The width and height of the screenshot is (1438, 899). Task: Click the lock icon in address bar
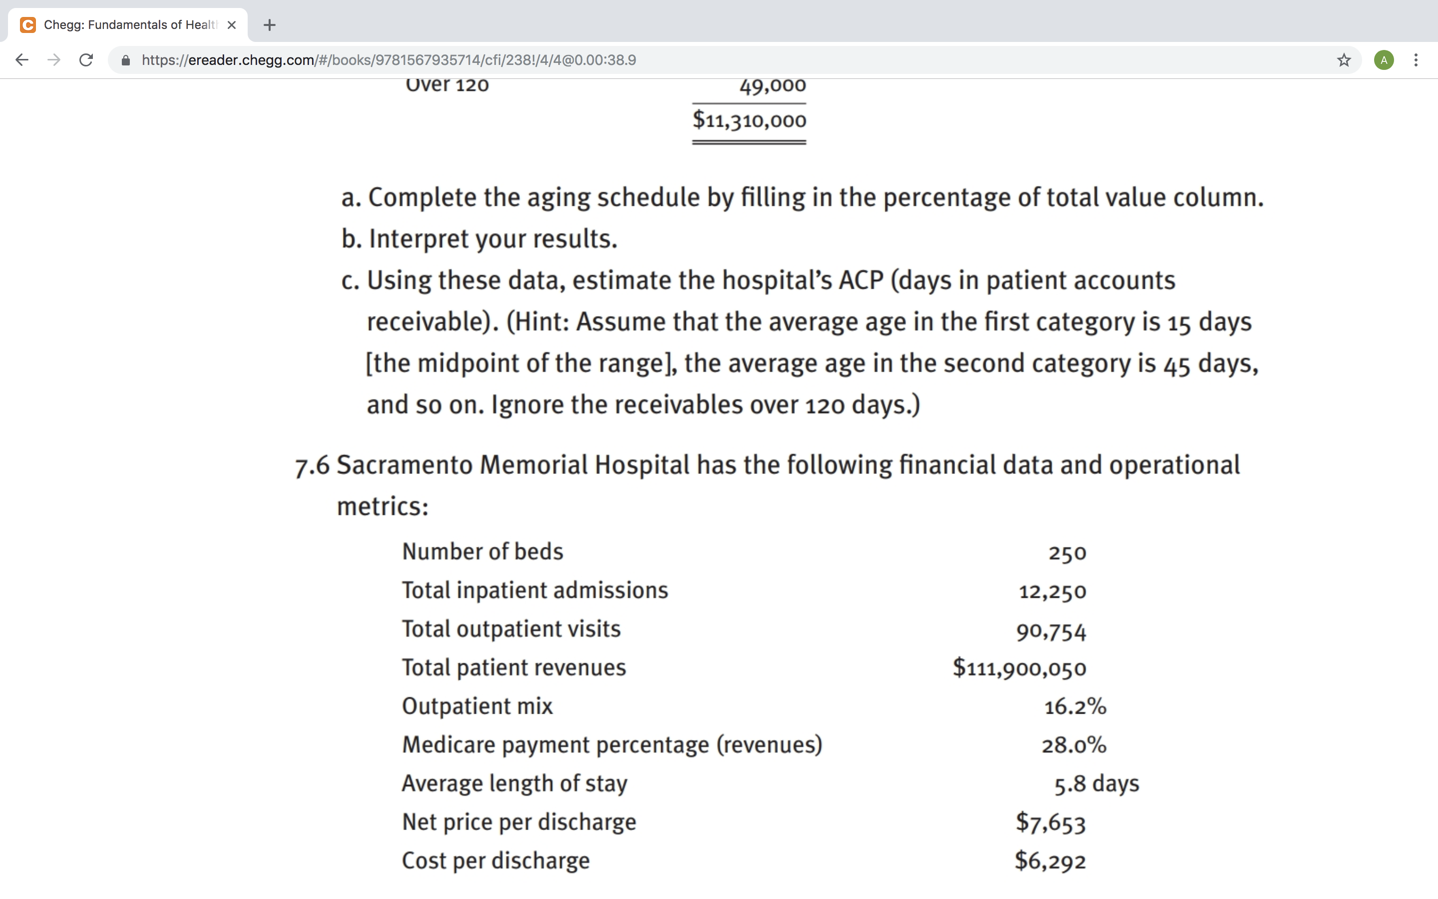pos(125,60)
